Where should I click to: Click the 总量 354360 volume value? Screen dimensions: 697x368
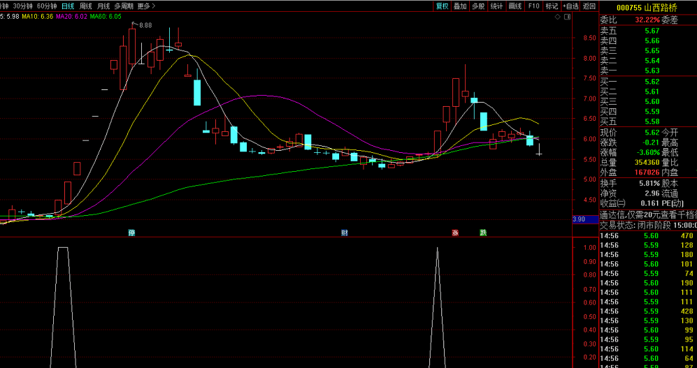point(647,163)
